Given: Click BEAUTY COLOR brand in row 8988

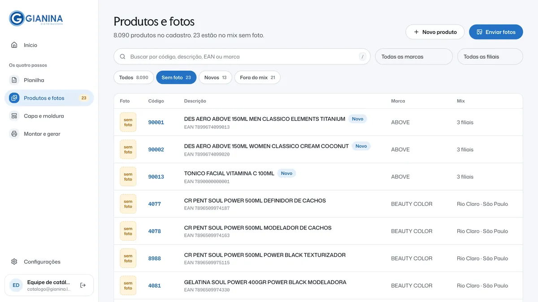Looking at the screenshot, I should tap(412, 259).
